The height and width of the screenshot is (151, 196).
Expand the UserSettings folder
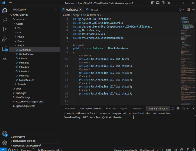pos(34,97)
